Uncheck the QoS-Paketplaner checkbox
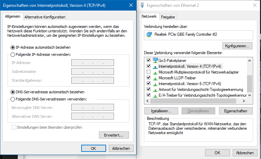 click(x=148, y=60)
